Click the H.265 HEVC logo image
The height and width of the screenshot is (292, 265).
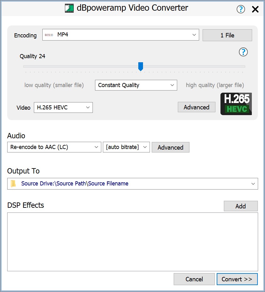point(236,104)
